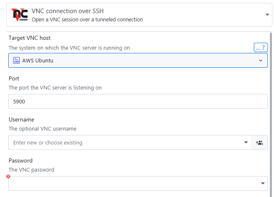Open the Password field dropdown arrow
Viewport: 274px width, 197px height.
(262, 183)
